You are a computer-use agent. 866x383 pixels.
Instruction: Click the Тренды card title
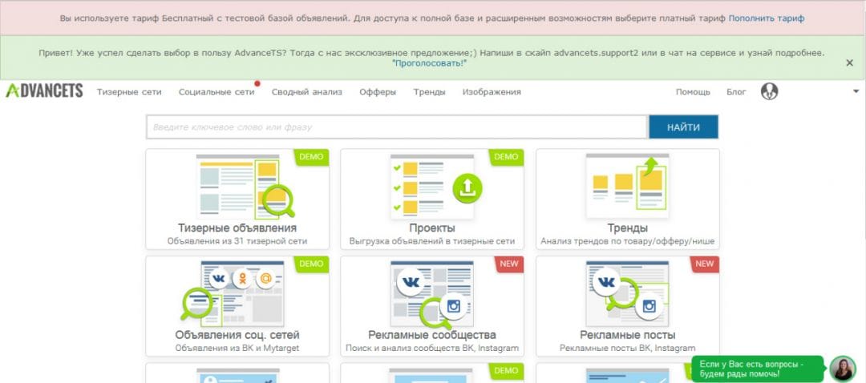627,228
